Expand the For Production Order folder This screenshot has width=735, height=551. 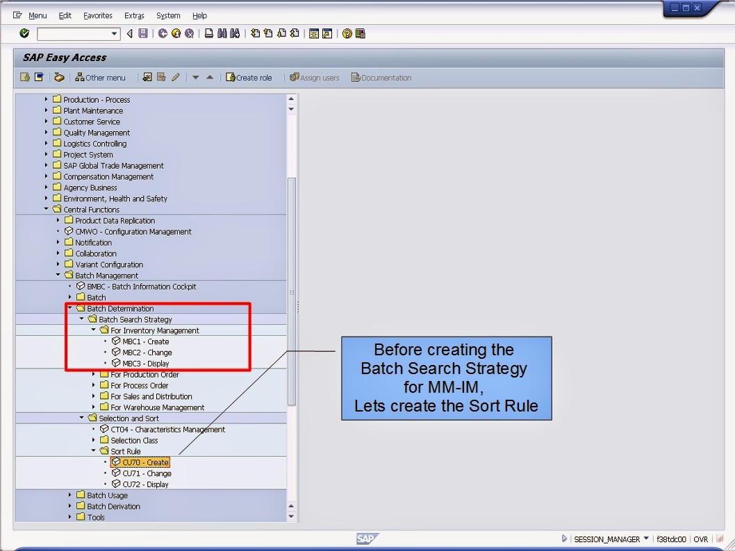[93, 374]
